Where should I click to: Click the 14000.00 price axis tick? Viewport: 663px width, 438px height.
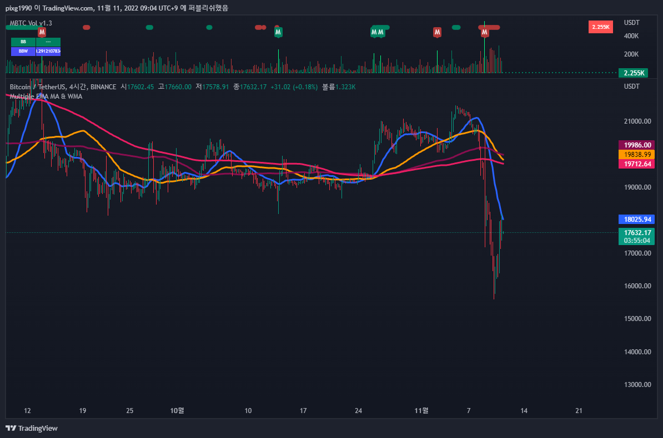[x=637, y=352]
